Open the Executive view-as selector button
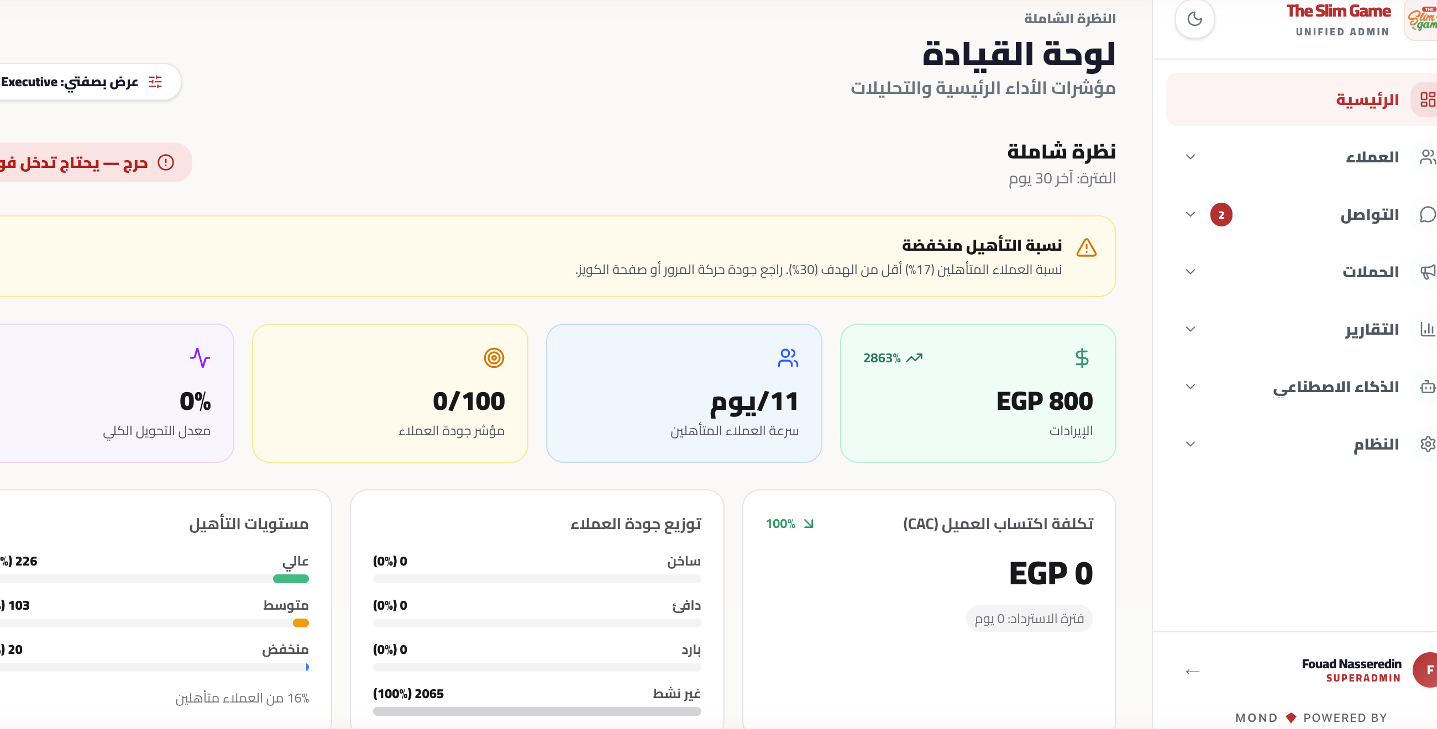The width and height of the screenshot is (1437, 729). pos(83,82)
